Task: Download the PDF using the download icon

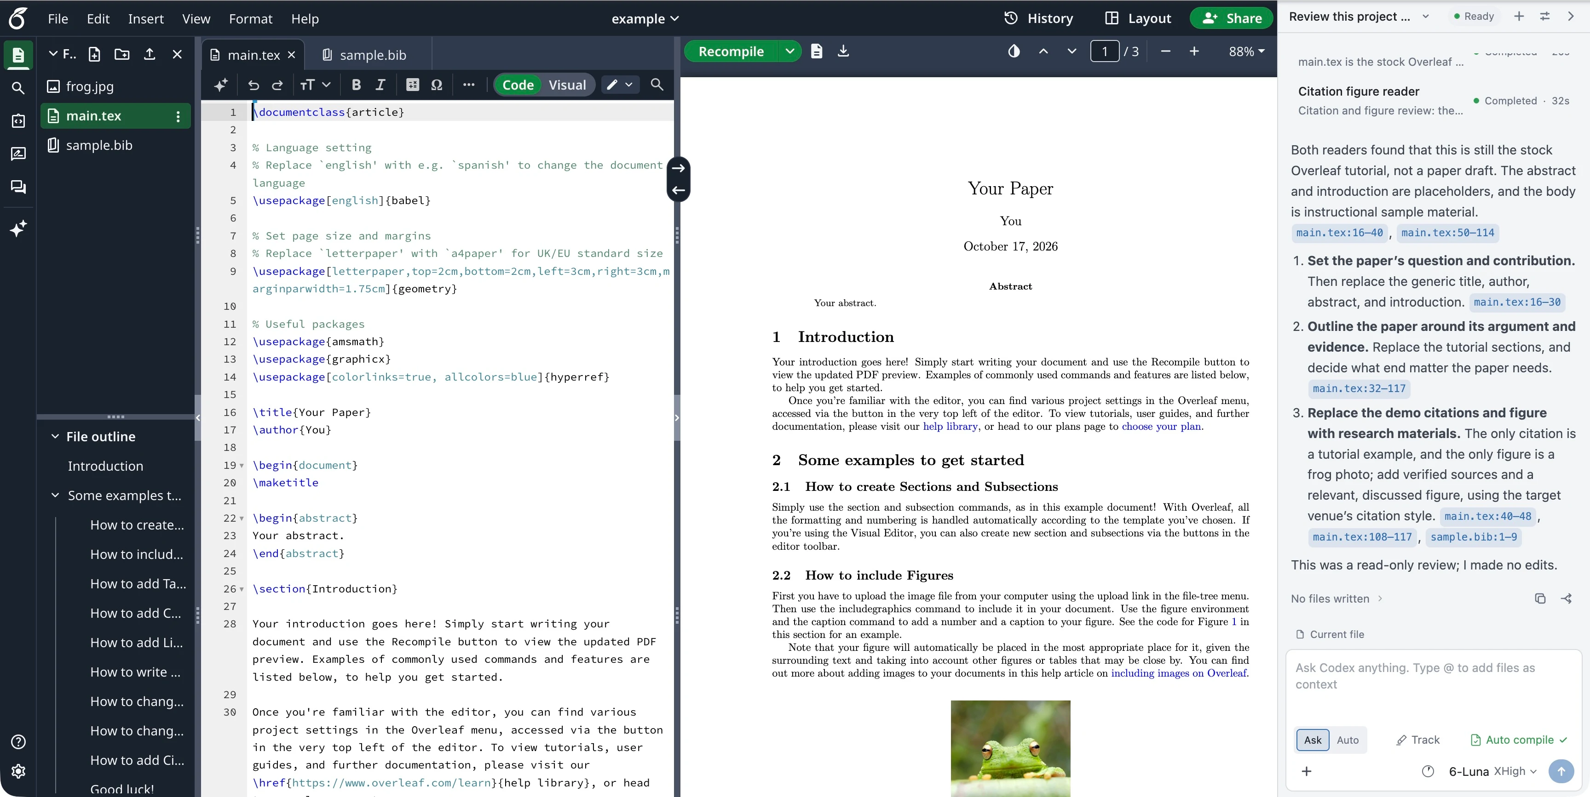Action: 843,51
